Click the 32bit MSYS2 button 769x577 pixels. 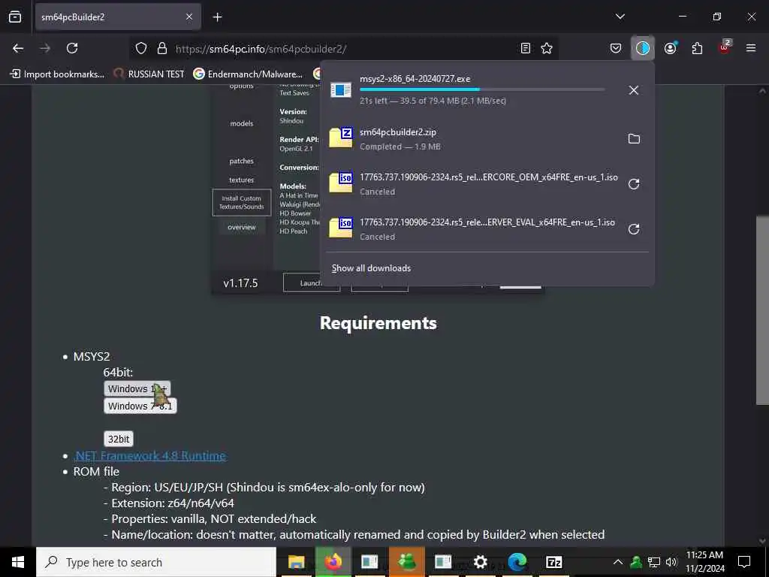click(119, 439)
